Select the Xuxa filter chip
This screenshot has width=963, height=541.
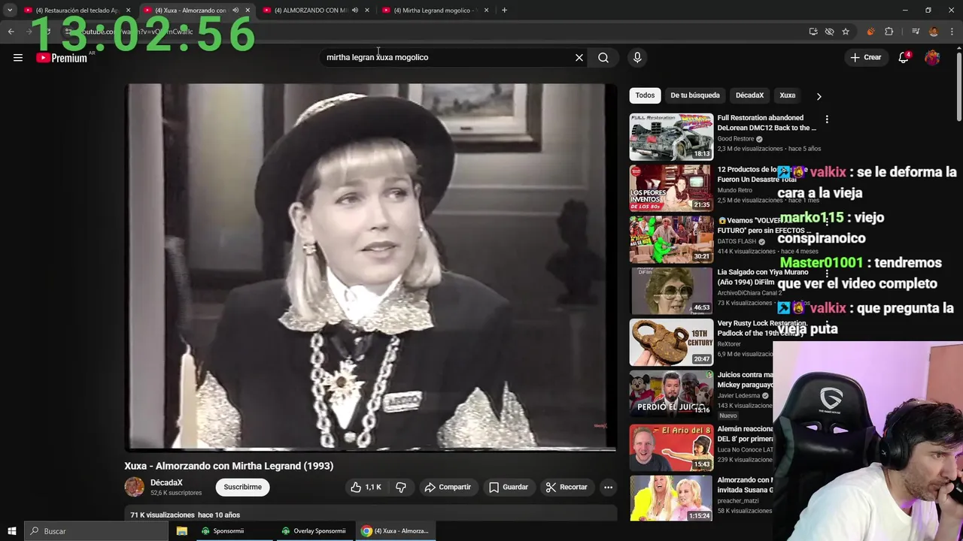click(x=787, y=95)
